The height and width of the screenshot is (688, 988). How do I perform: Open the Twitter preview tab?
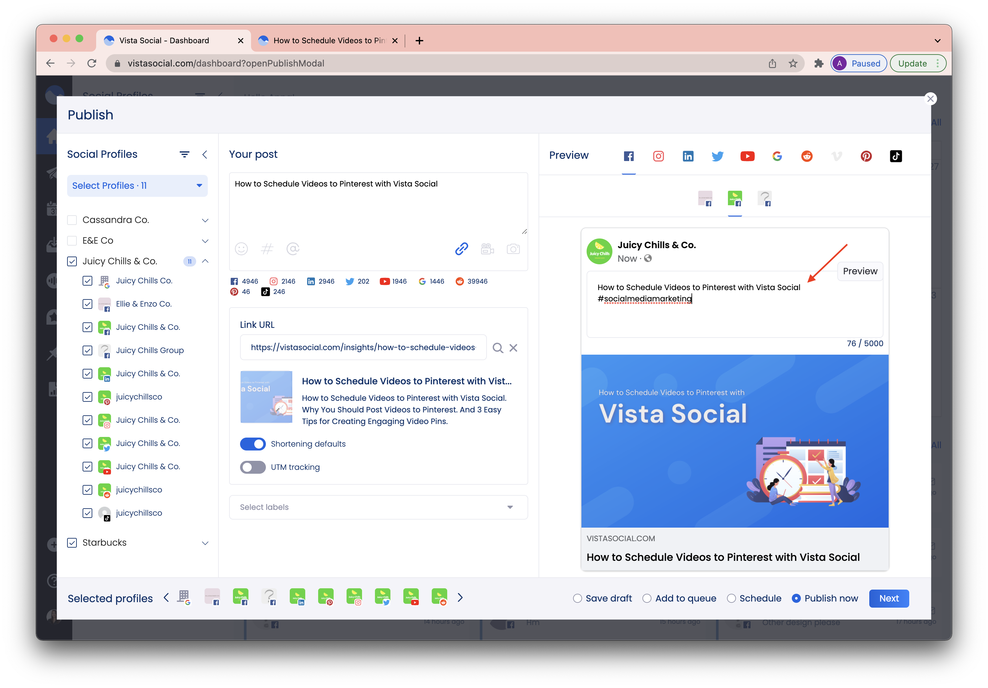pyautogui.click(x=717, y=156)
